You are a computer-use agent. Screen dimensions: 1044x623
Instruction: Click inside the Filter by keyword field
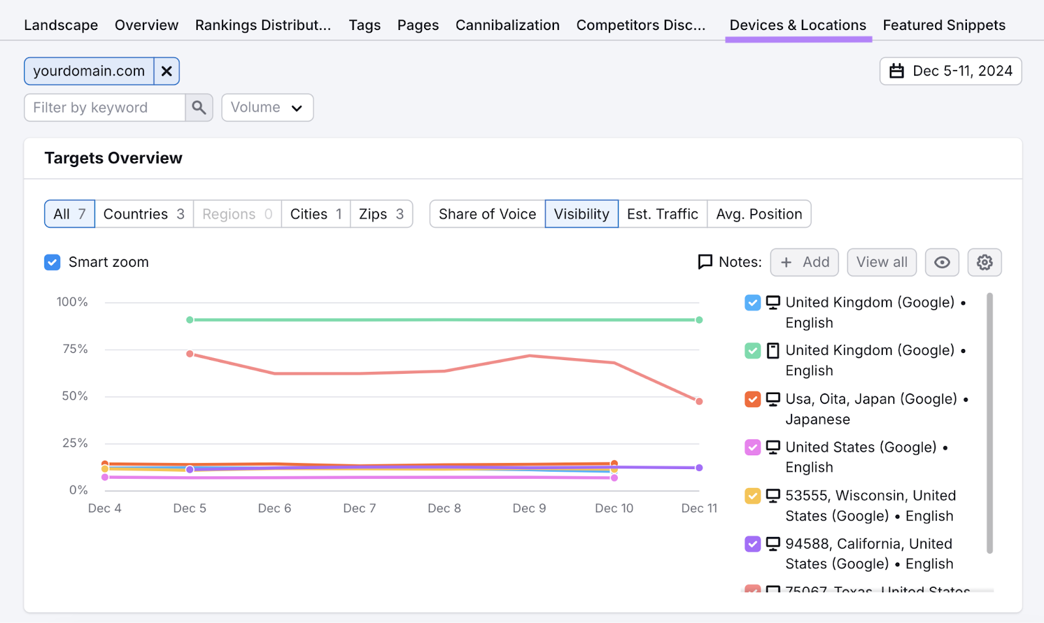(x=104, y=107)
